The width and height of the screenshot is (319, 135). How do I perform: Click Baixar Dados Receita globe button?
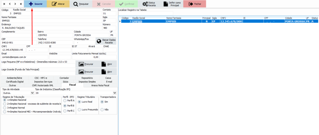coord(106,41)
